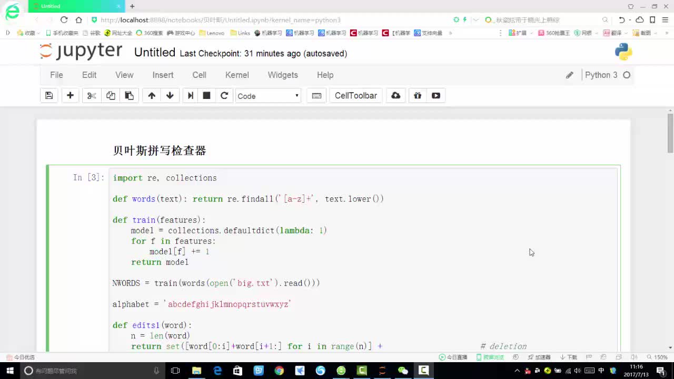The width and height of the screenshot is (674, 379).
Task: Click Last Checkpoint autosaved text
Action: 263,54
